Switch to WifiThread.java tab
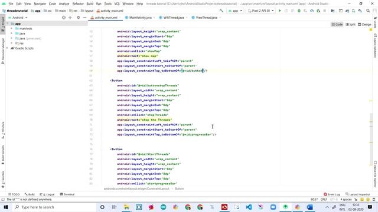 pyautogui.click(x=173, y=18)
